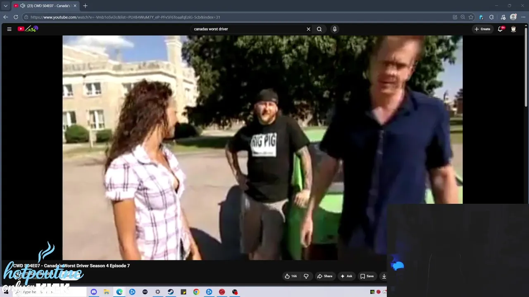Open File Explorer from the taskbar
This screenshot has height=297, width=529.
[106, 292]
